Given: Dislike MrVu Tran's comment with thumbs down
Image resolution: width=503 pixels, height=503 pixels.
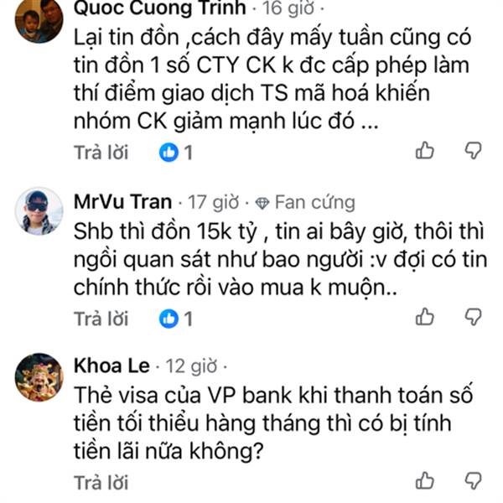Looking at the screenshot, I should [474, 317].
